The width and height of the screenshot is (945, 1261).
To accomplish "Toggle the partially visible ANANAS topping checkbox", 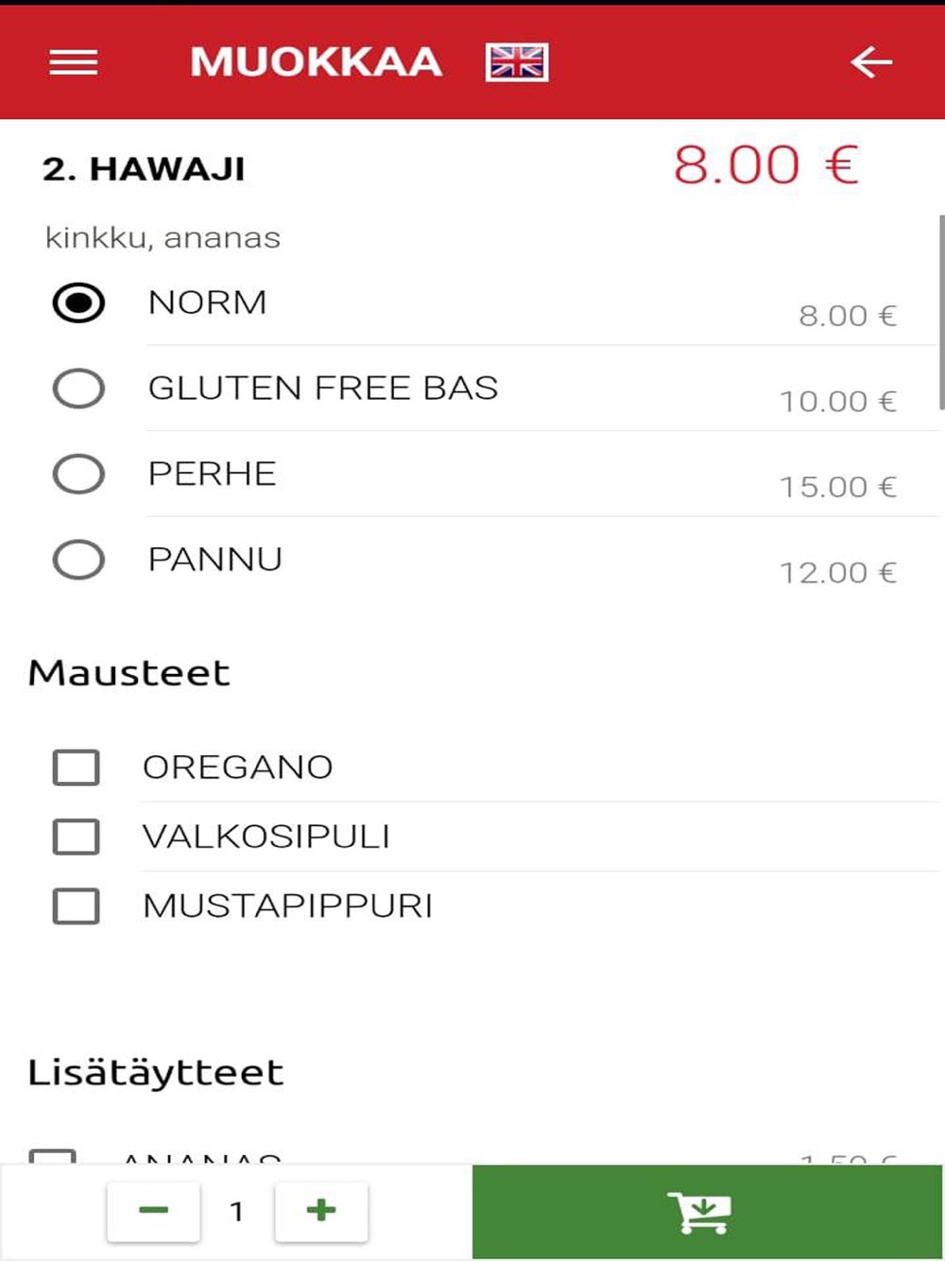I will [53, 1156].
